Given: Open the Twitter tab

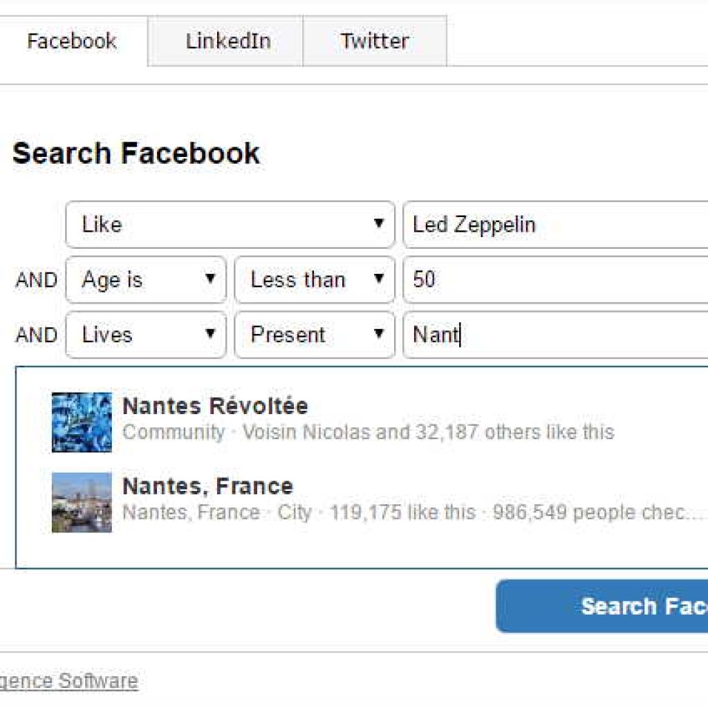Looking at the screenshot, I should [375, 41].
